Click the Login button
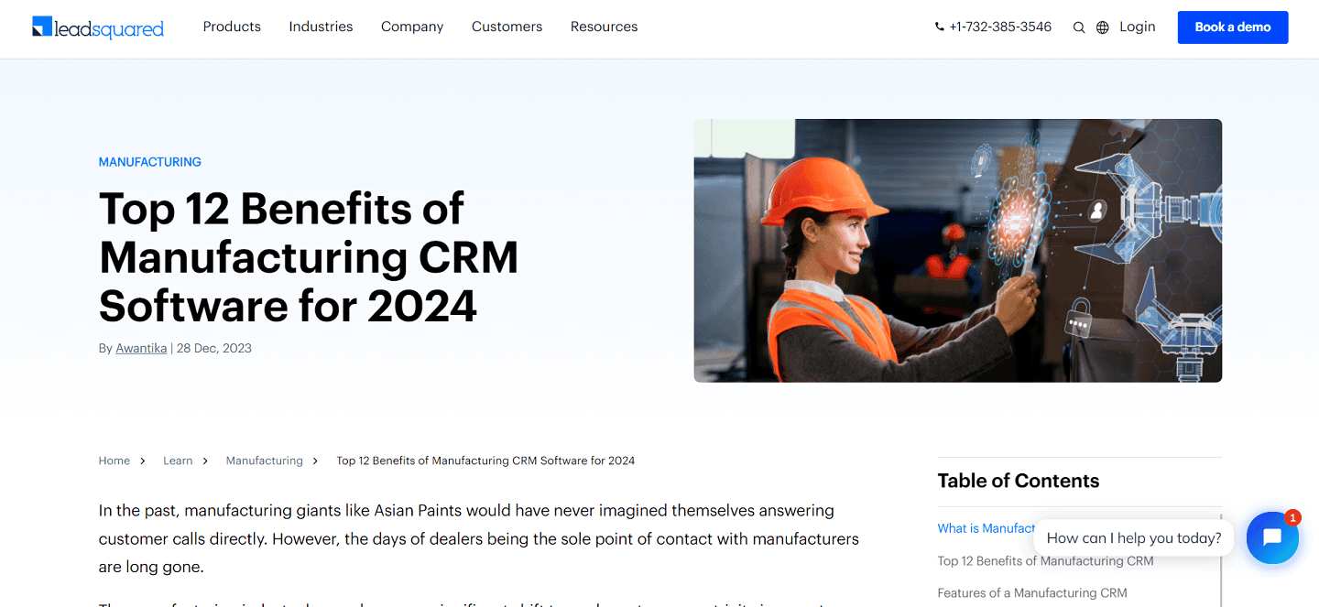The width and height of the screenshot is (1319, 607). [1137, 27]
